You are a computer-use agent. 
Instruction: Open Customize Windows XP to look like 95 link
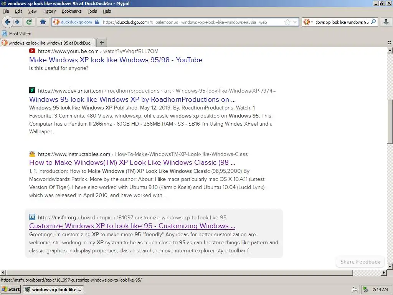pyautogui.click(x=132, y=226)
